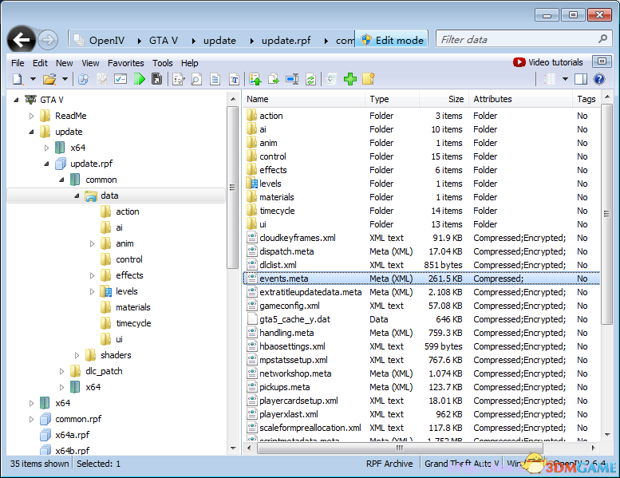Open the View menu
The width and height of the screenshot is (620, 478).
click(90, 63)
